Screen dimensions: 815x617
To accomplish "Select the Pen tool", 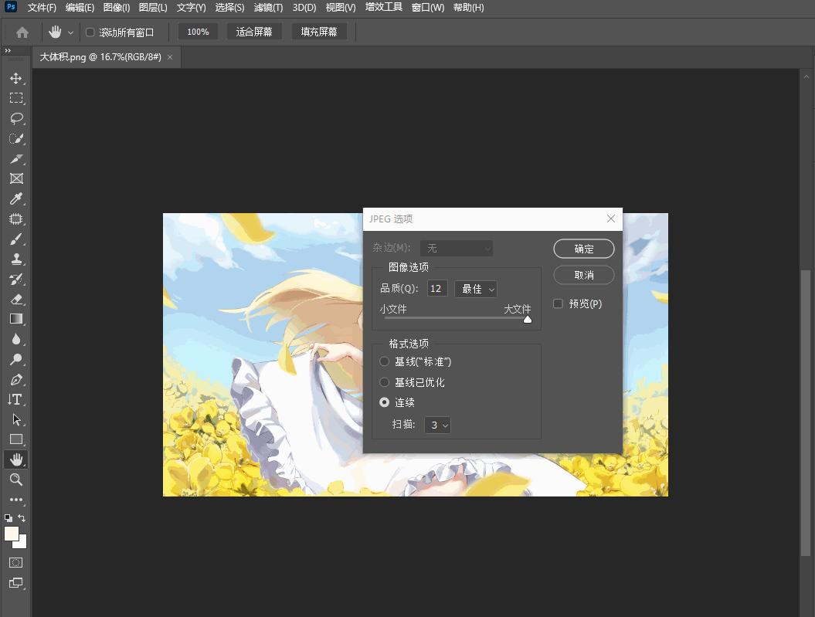I will (16, 379).
